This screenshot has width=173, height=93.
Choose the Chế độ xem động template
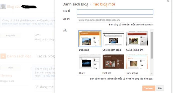[x=113, y=38]
